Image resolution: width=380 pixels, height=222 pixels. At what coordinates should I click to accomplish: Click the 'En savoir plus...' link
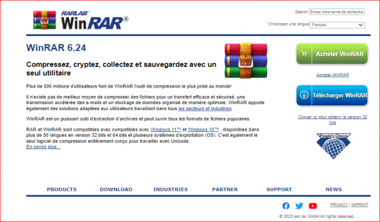43,147
